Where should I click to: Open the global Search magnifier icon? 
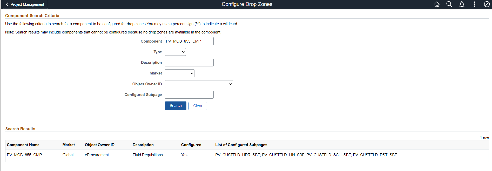pos(449,4)
